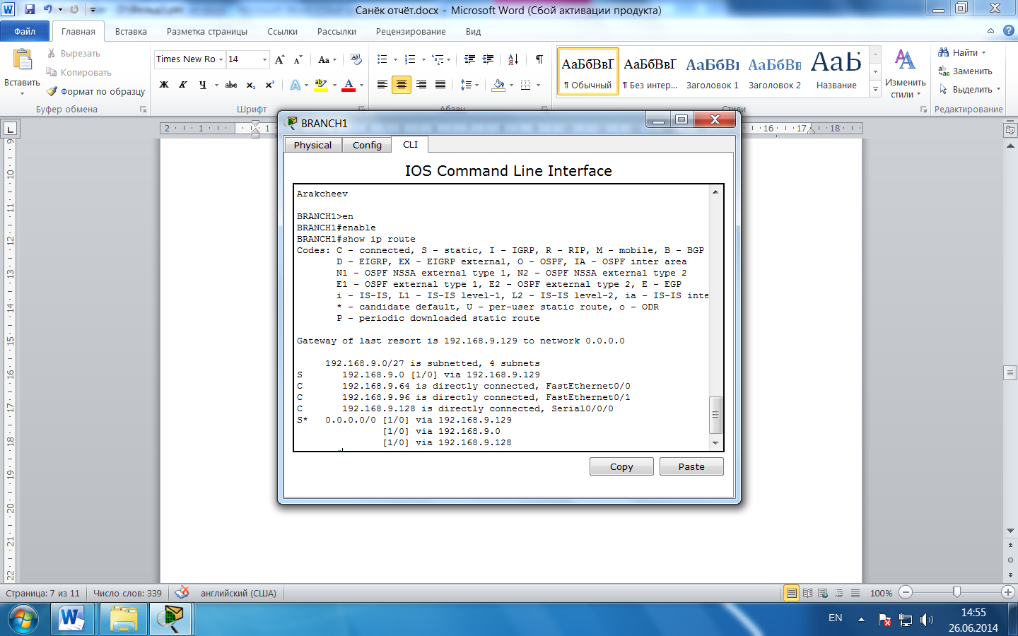Click the Undo arrow in quick access toolbar

47,9
